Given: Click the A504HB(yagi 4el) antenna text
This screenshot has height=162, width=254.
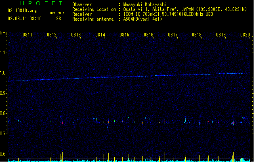Looking at the screenshot, I should (x=143, y=19).
